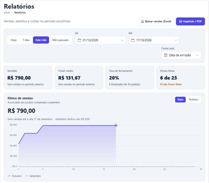The height and width of the screenshot is (183, 209).
Task: Toggle the Setembro legend series
Action: tap(33, 176)
